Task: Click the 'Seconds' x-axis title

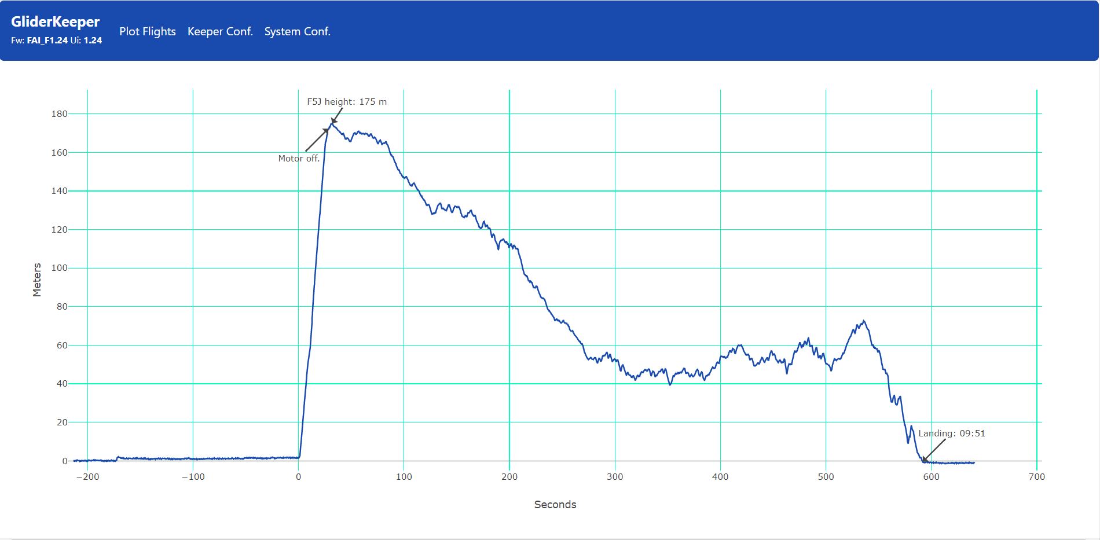Action: tap(555, 505)
